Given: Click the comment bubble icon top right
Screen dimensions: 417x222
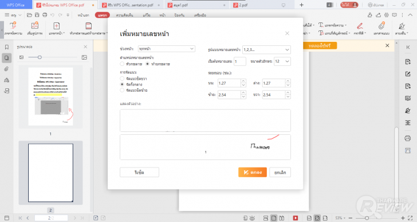Looking at the screenshot, I should tap(395, 15).
